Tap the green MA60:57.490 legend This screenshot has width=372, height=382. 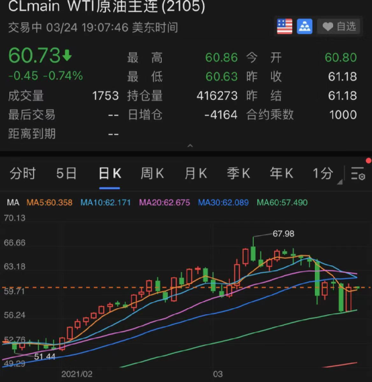282,202
